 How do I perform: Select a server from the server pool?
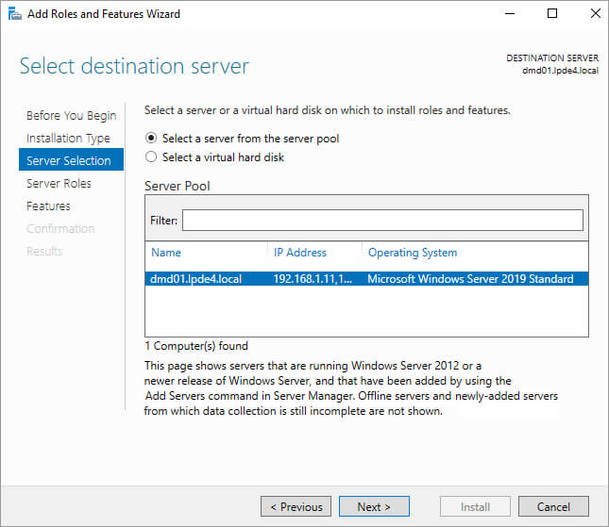coord(151,139)
